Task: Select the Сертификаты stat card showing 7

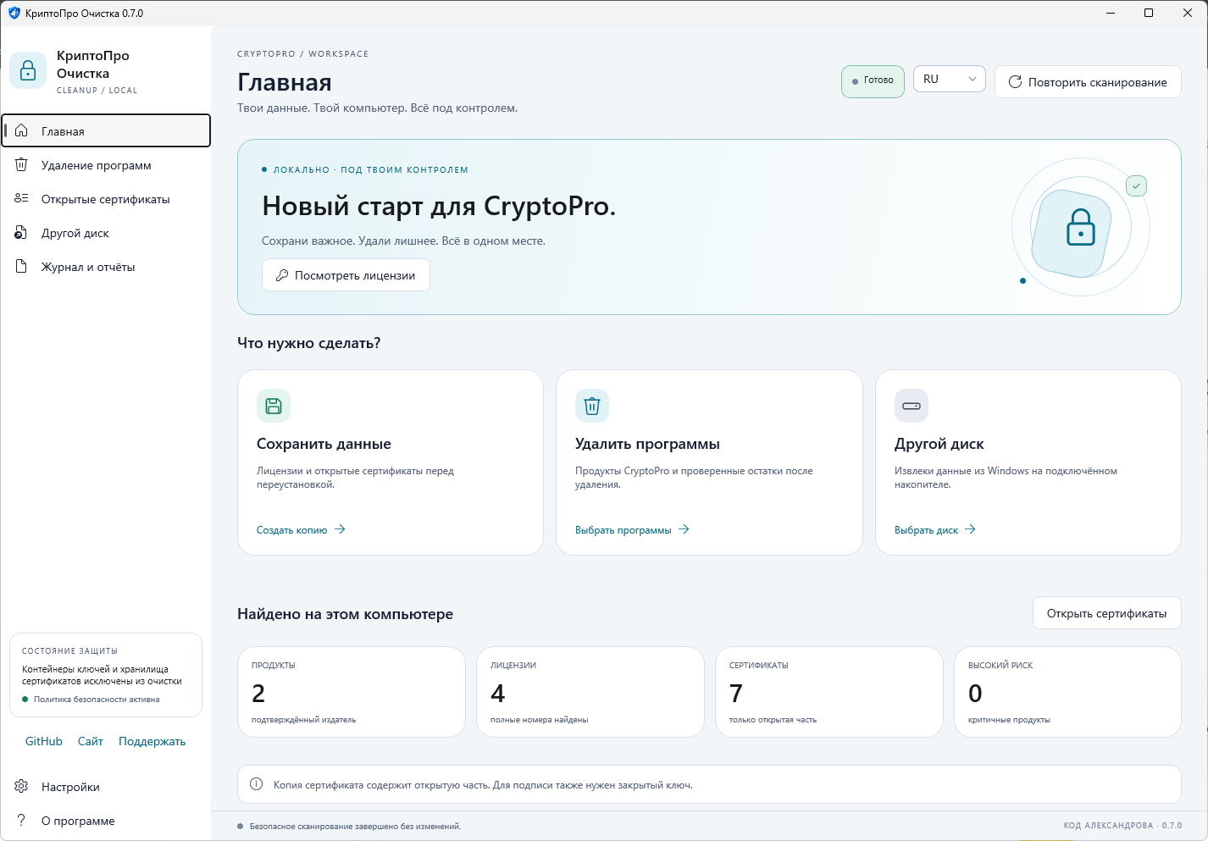Action: click(x=829, y=692)
